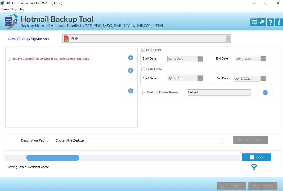
Task: Click the red PDF format icon
Action: (66, 38)
